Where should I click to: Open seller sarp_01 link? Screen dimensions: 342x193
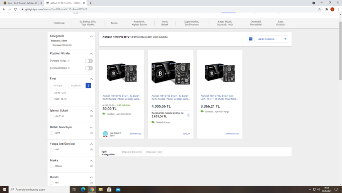pos(187,134)
